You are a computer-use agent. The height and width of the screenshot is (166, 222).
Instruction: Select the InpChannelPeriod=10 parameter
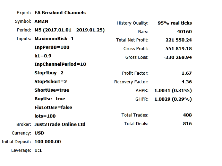(60, 64)
